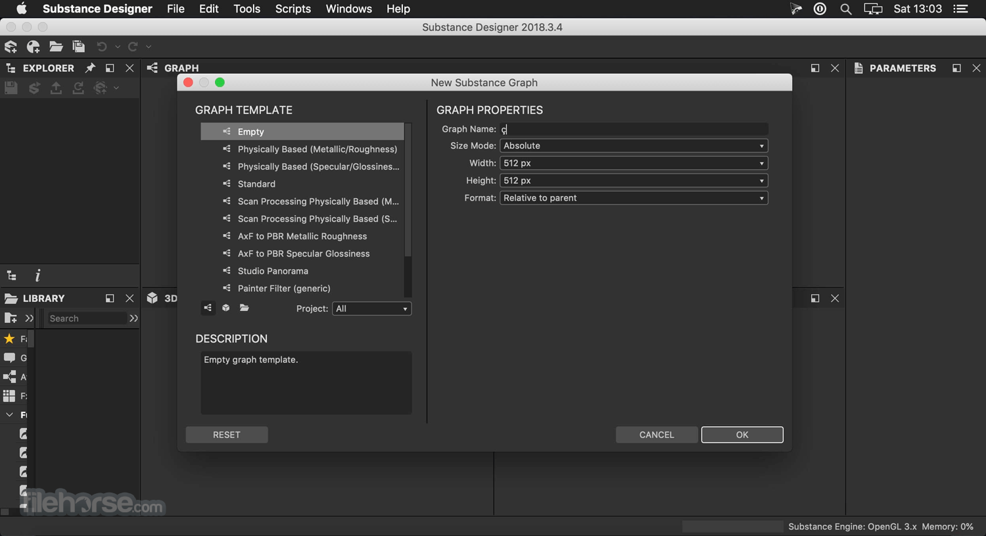
Task: Click the new MDL material sphere icon
Action: click(x=34, y=47)
